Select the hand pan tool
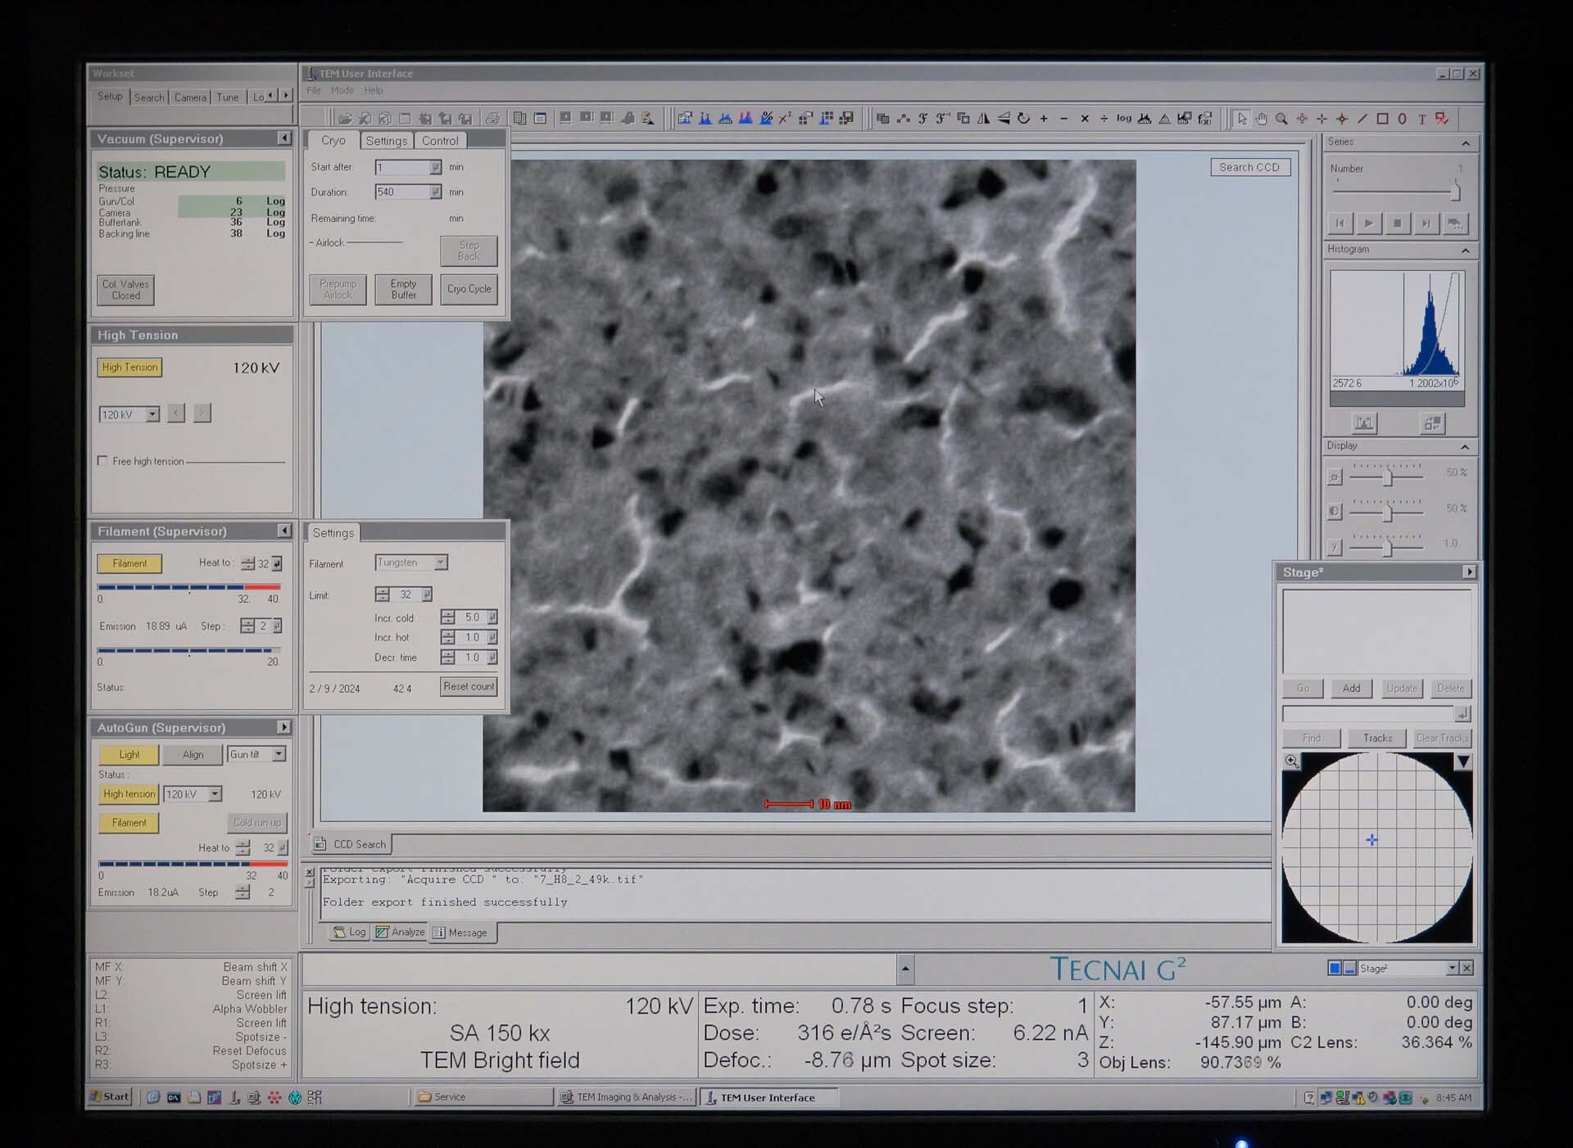The image size is (1573, 1148). click(1262, 119)
